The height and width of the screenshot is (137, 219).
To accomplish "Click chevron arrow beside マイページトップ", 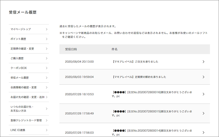I will 47,29.
